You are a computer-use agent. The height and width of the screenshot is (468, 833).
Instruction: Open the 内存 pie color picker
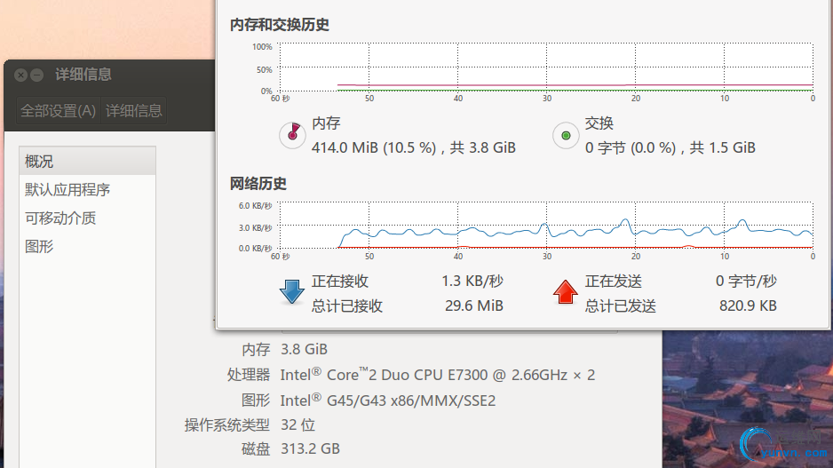coord(291,135)
